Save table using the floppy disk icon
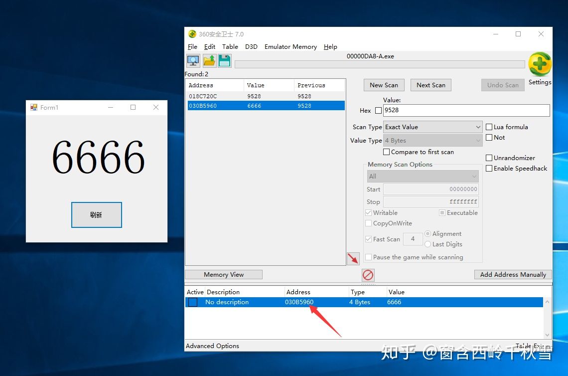Viewport: 568px width, 376px height. pyautogui.click(x=225, y=60)
